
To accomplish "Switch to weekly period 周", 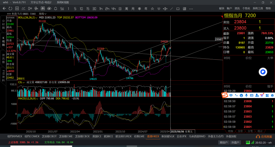I will [x=127, y=9].
